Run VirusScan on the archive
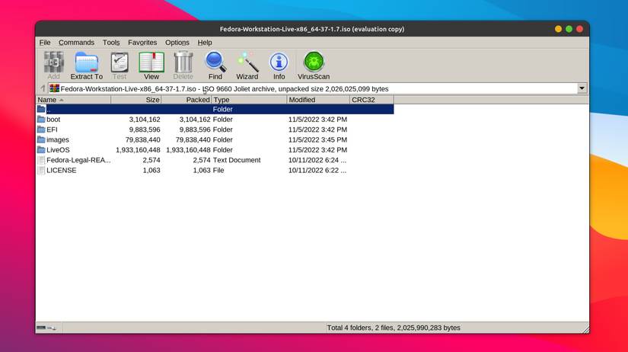Viewport: 628px width, 352px height. click(x=313, y=66)
